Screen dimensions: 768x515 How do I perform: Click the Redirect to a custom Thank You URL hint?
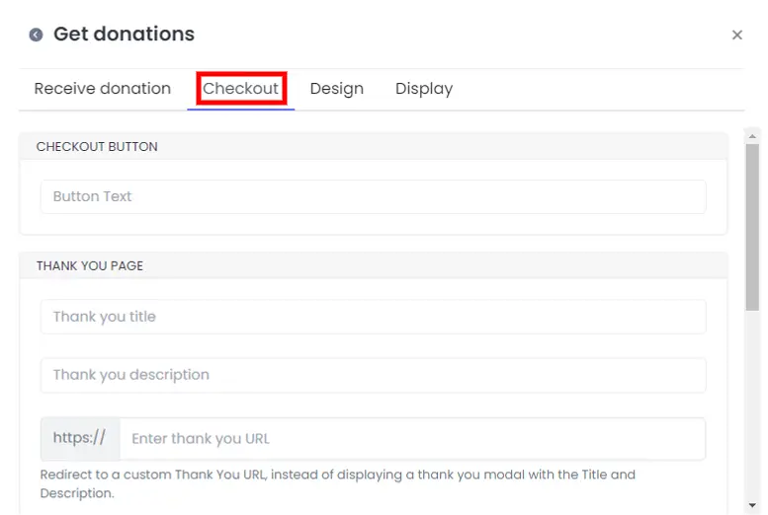point(337,483)
